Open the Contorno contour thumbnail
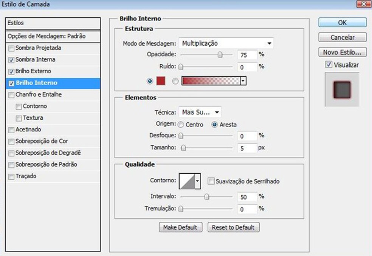This screenshot has height=256, width=372. coord(186,181)
